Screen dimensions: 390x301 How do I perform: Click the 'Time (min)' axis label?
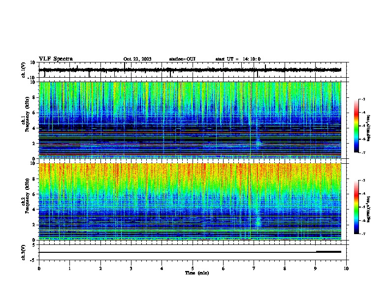(x=197, y=273)
